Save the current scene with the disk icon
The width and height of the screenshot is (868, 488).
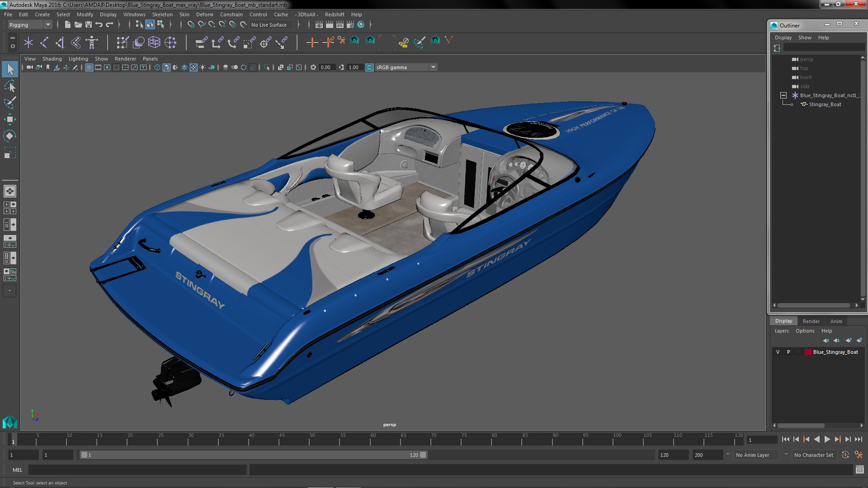click(x=89, y=25)
